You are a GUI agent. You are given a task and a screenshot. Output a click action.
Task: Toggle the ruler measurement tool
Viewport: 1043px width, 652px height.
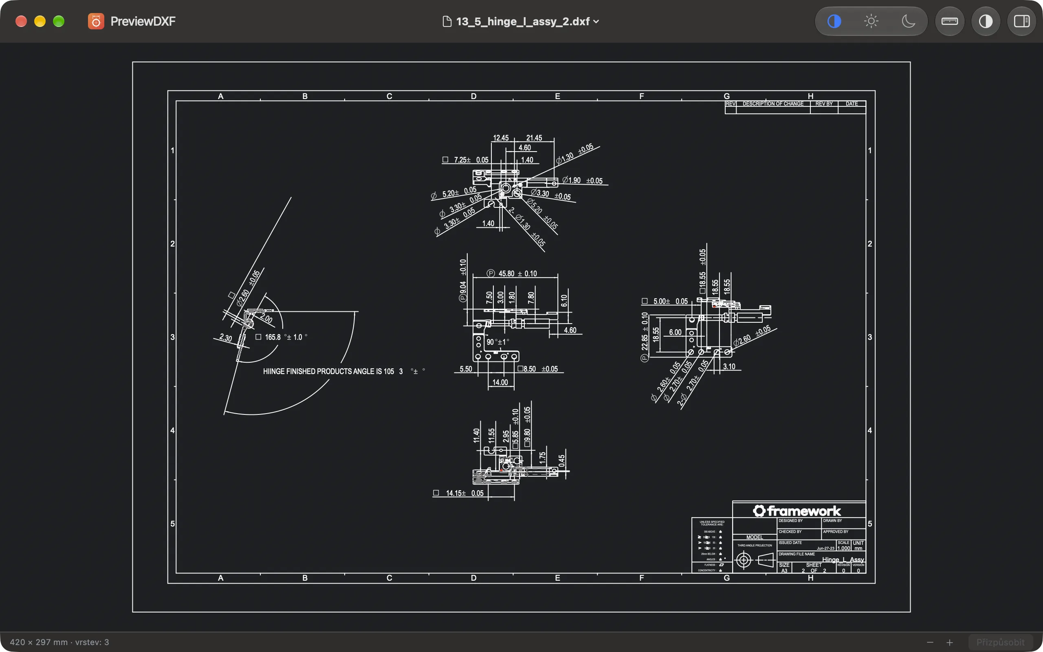click(949, 21)
